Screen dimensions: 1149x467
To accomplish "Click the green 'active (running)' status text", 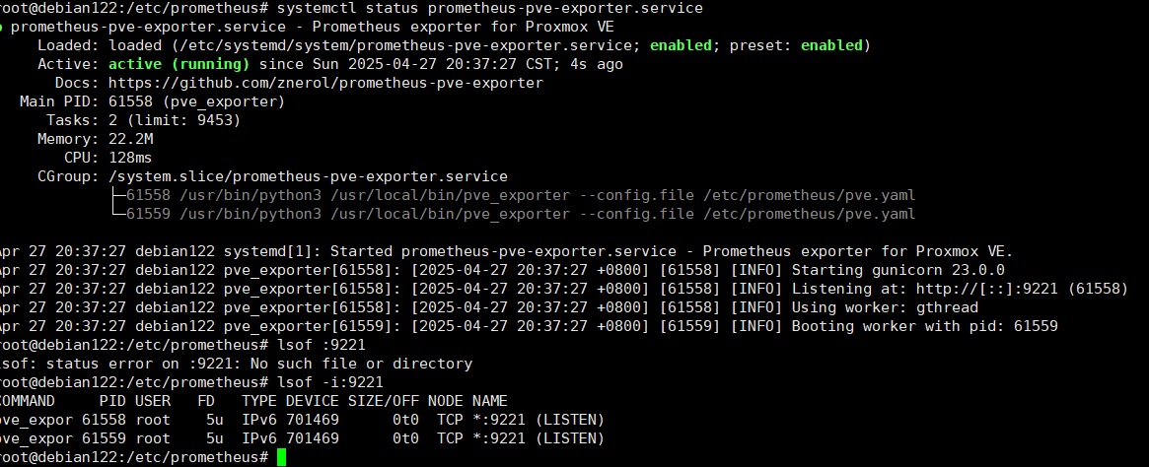I will tap(177, 64).
